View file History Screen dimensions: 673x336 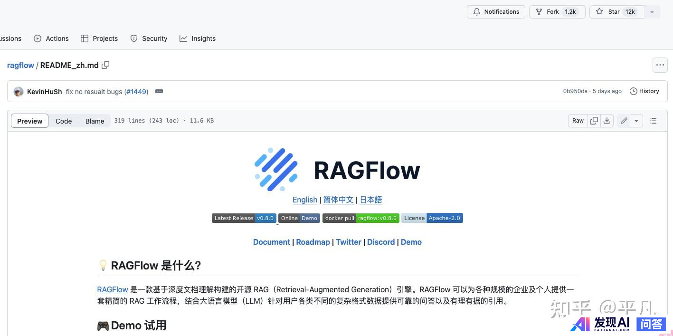coord(645,91)
